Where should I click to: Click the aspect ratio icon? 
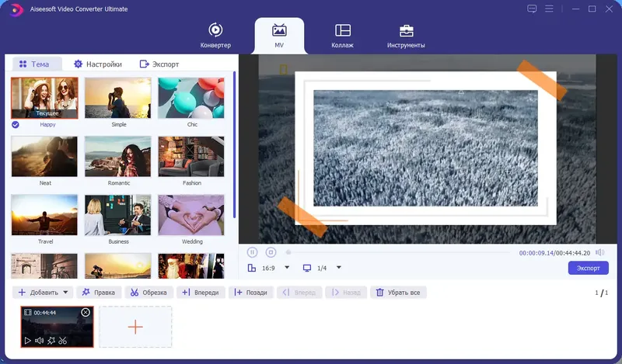pyautogui.click(x=251, y=268)
